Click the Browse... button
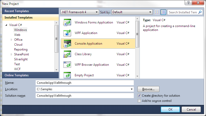 pyautogui.click(x=149, y=89)
